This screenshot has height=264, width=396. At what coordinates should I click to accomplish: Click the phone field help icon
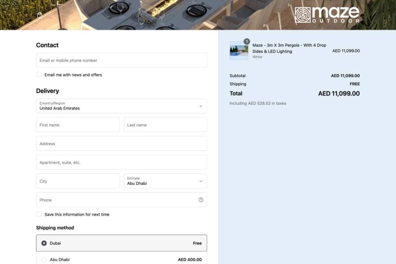point(201,200)
